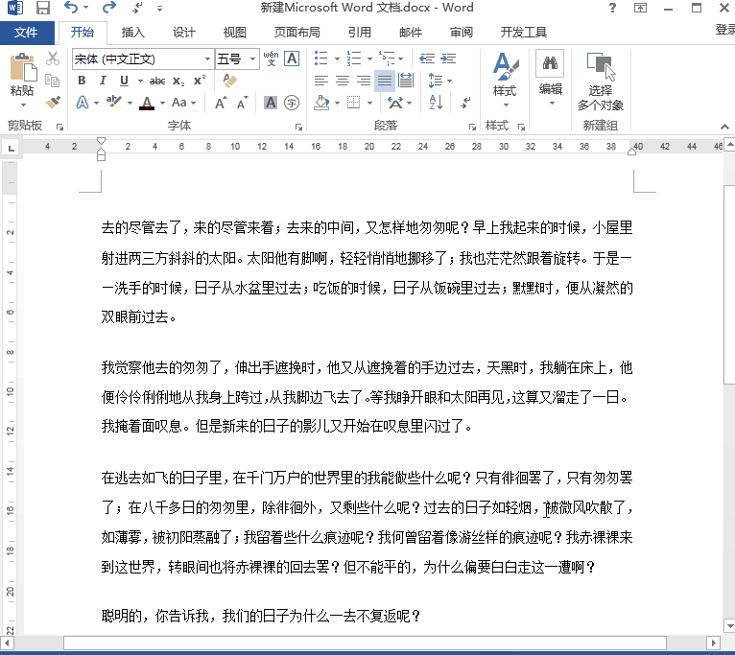Screen dimensions: 735x655
Task: Click the Copy icon in clipboard group
Action: [52, 81]
